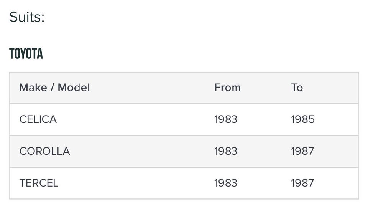Select the TERCEL model cell

click(x=39, y=183)
